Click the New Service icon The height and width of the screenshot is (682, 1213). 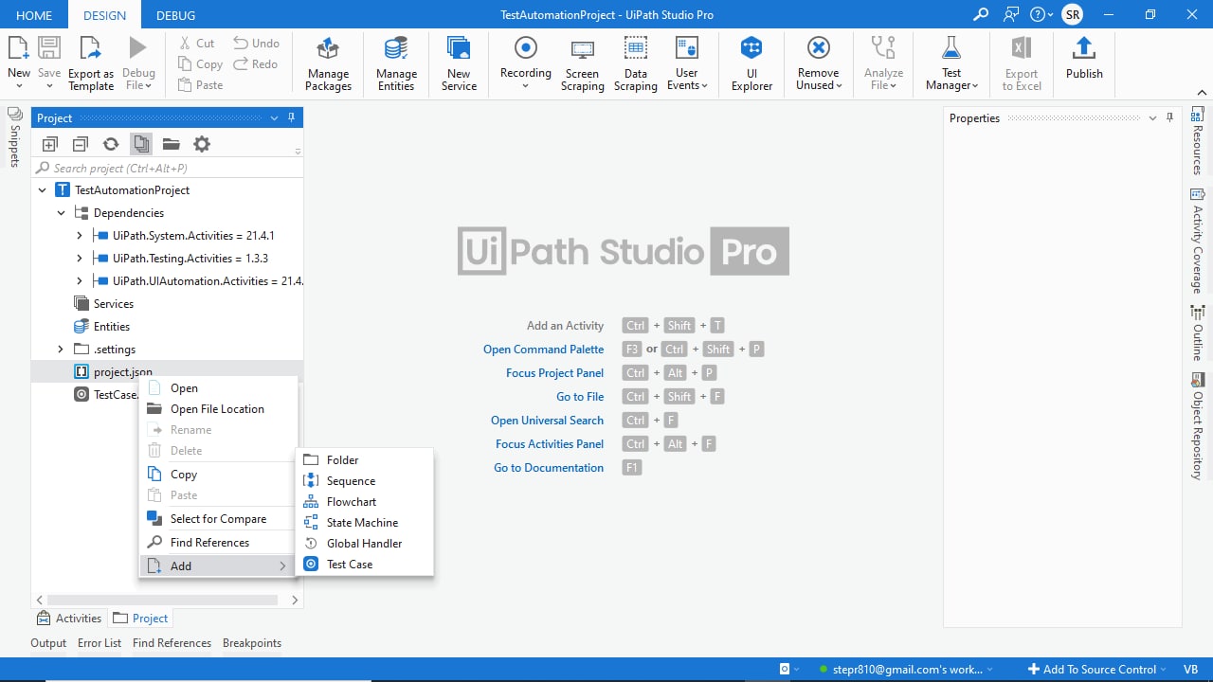coord(459,48)
